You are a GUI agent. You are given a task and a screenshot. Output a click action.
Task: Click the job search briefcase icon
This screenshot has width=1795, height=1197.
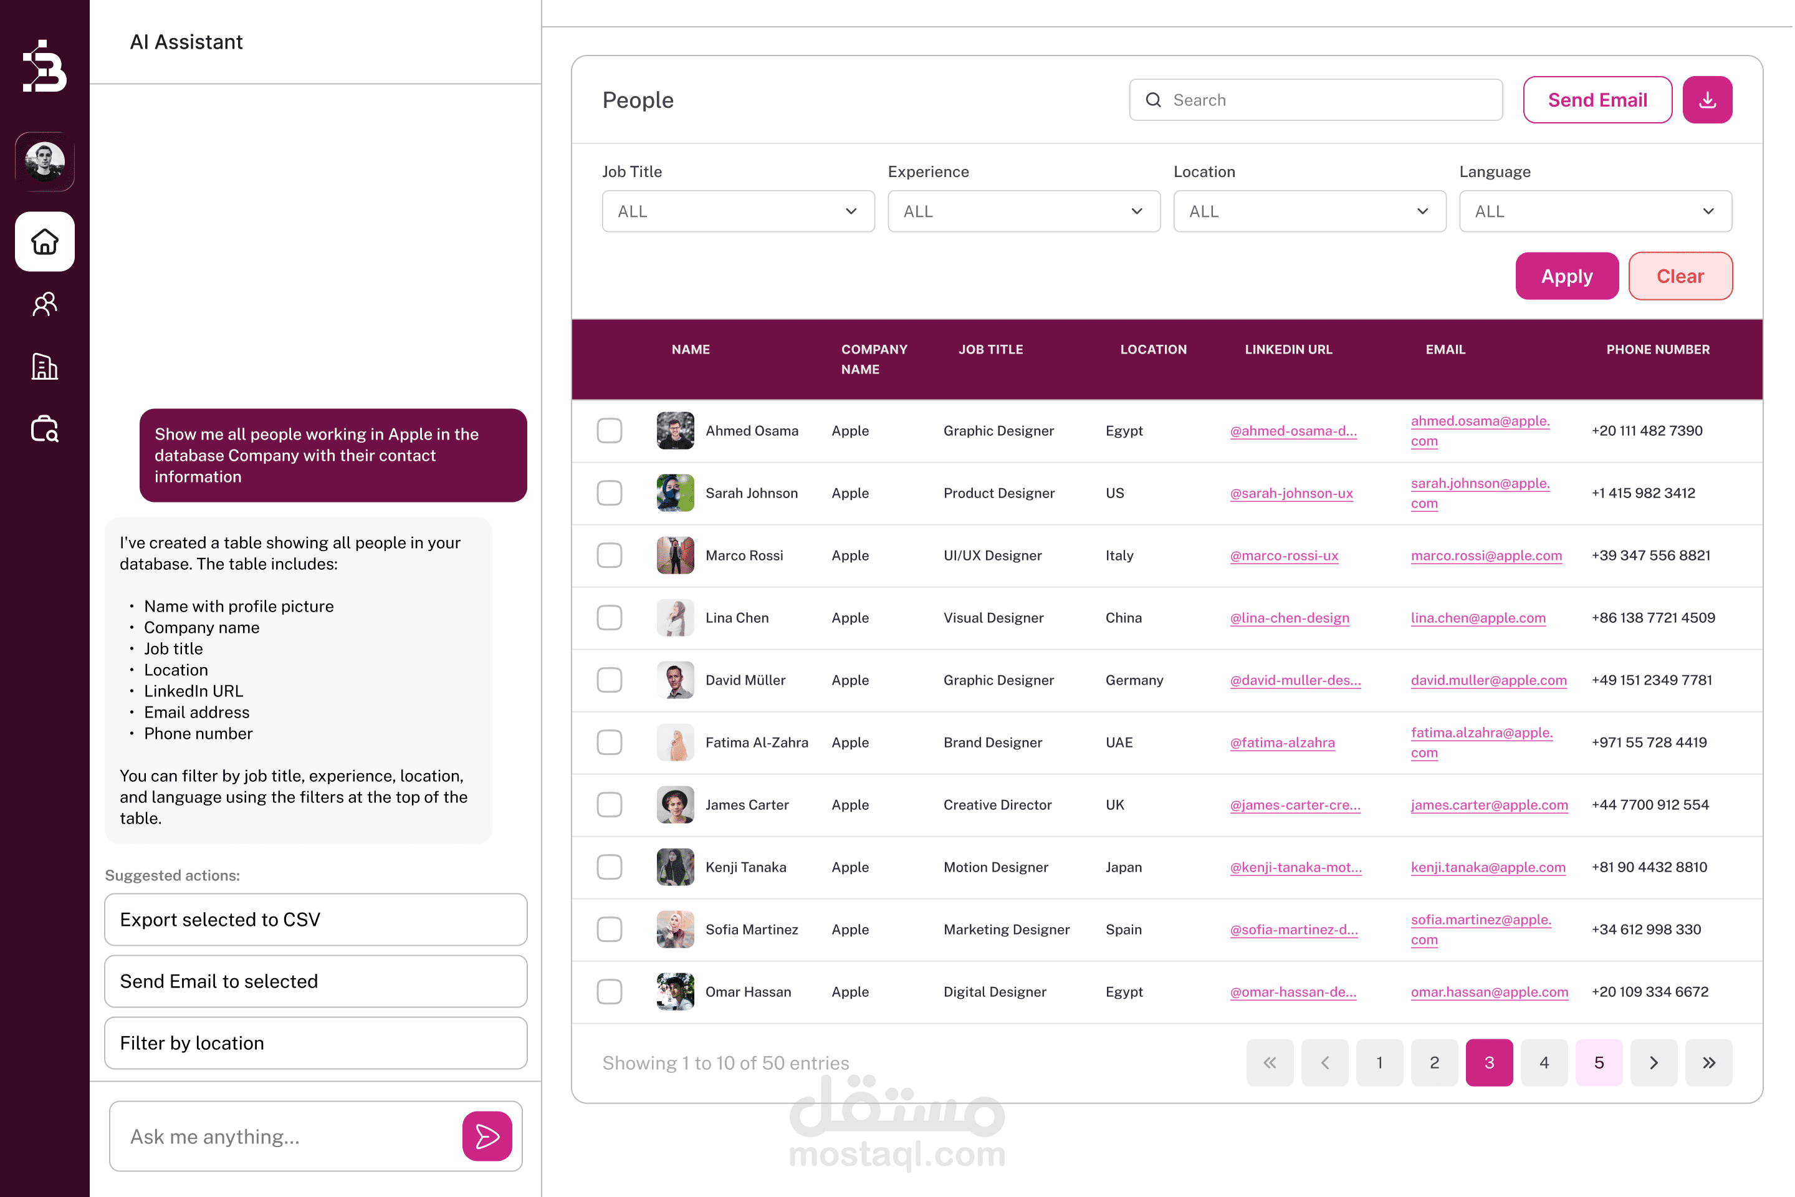(x=44, y=429)
